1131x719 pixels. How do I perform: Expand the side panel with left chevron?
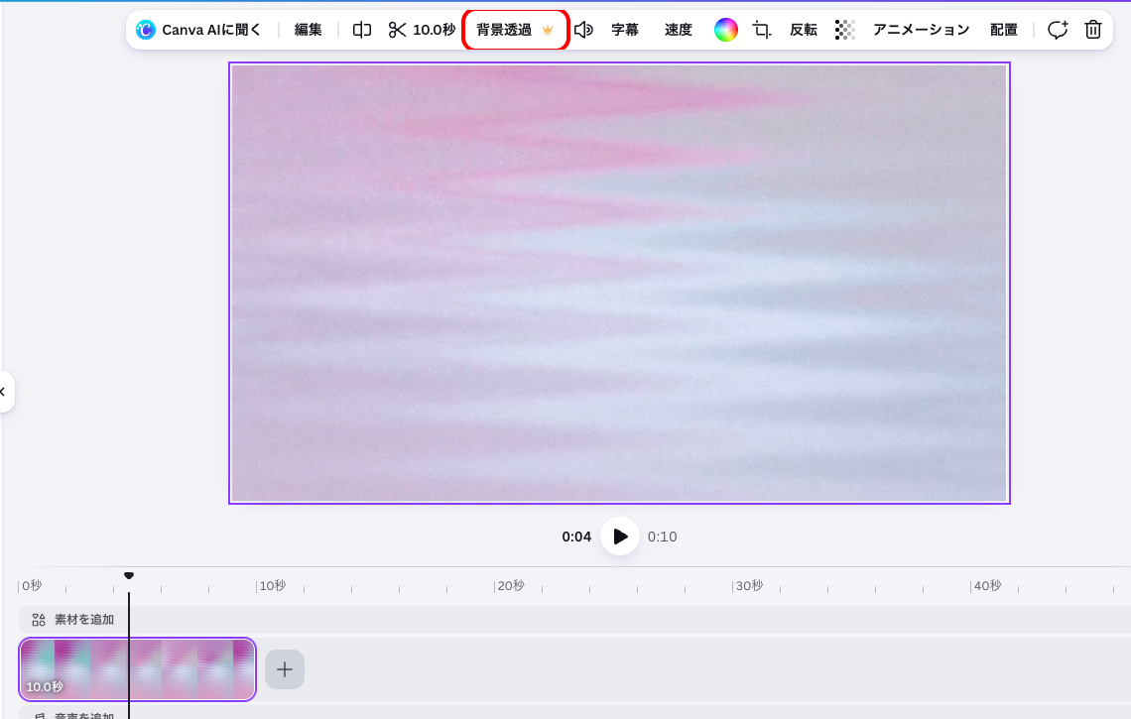pos(4,392)
